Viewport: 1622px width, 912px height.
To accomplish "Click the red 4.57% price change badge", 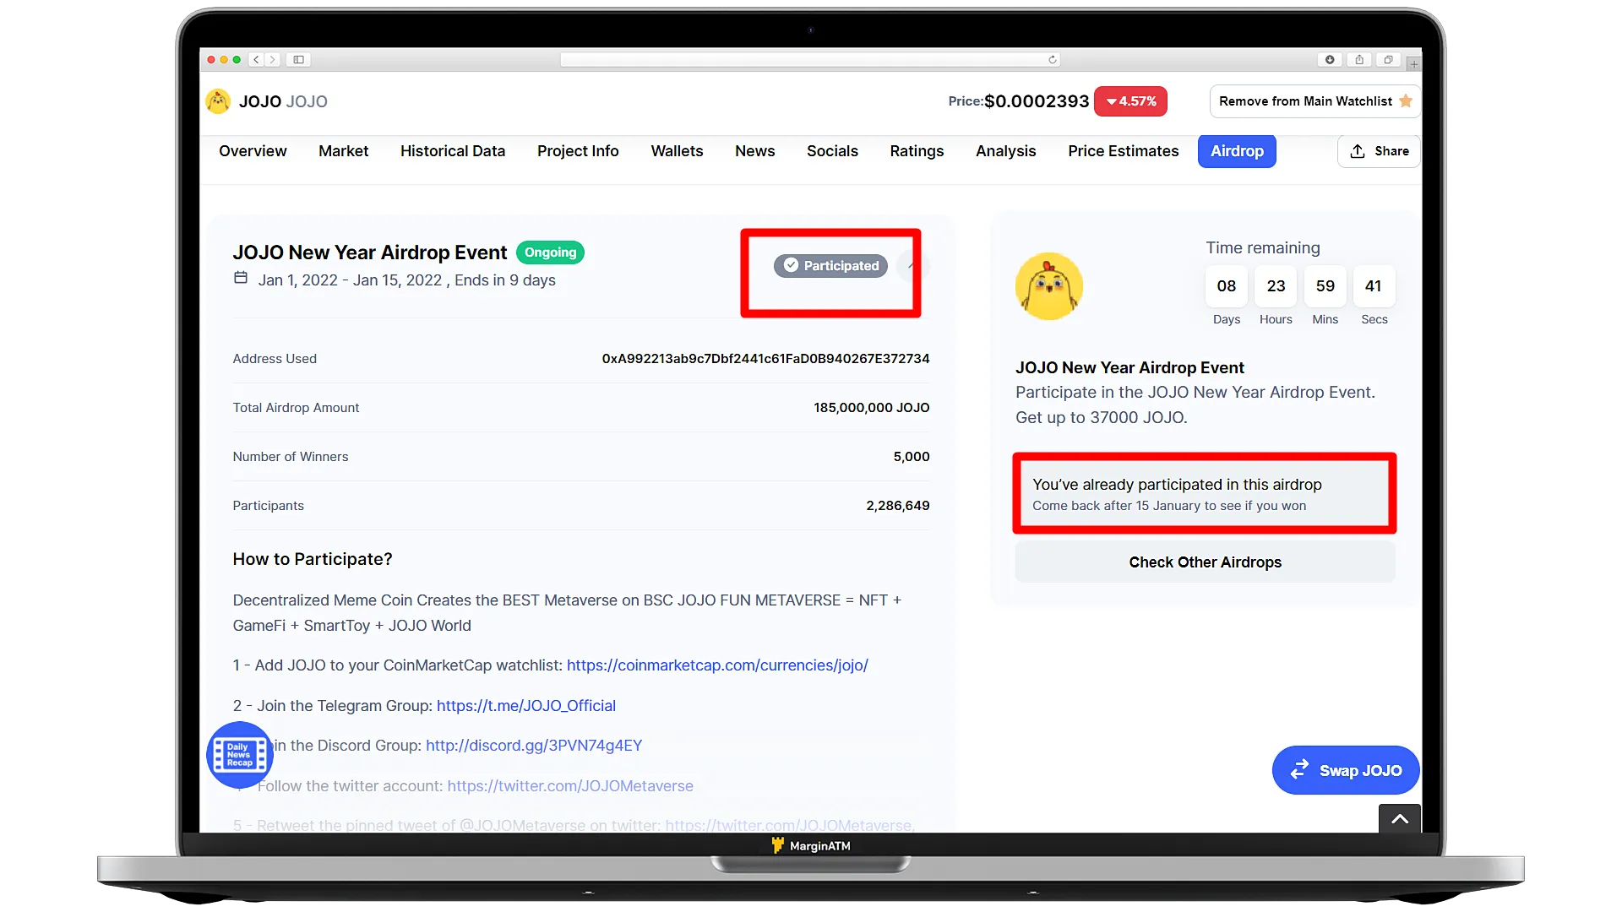I will (x=1131, y=101).
